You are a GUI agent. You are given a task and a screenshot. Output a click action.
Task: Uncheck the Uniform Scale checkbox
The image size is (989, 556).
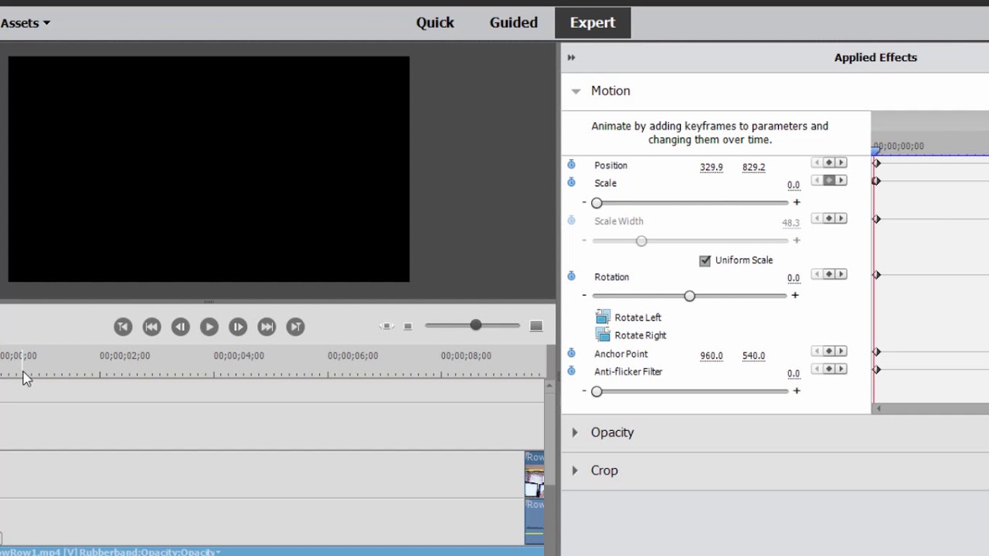click(x=705, y=260)
